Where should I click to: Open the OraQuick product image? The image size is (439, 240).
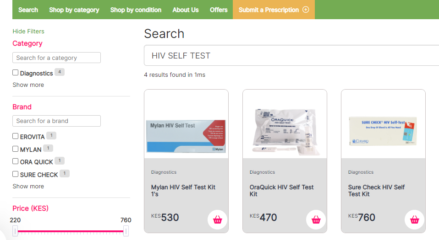[x=285, y=132]
